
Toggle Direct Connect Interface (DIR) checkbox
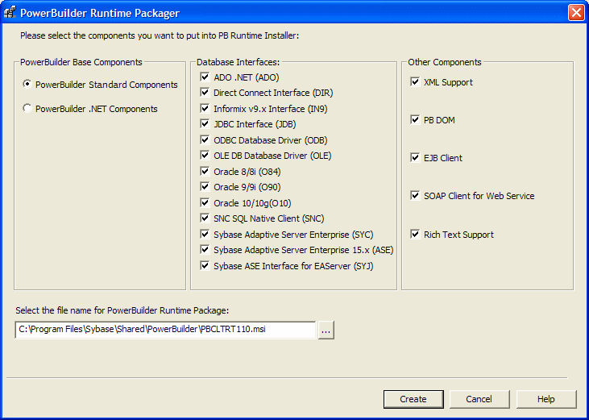[205, 93]
